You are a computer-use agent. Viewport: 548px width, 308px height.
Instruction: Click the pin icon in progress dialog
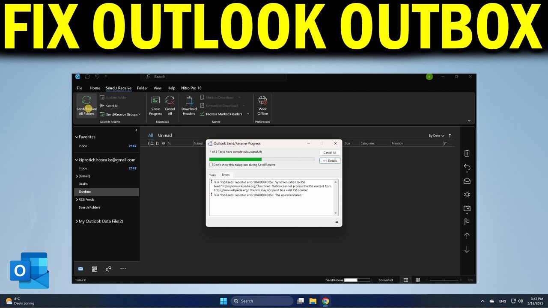click(336, 222)
